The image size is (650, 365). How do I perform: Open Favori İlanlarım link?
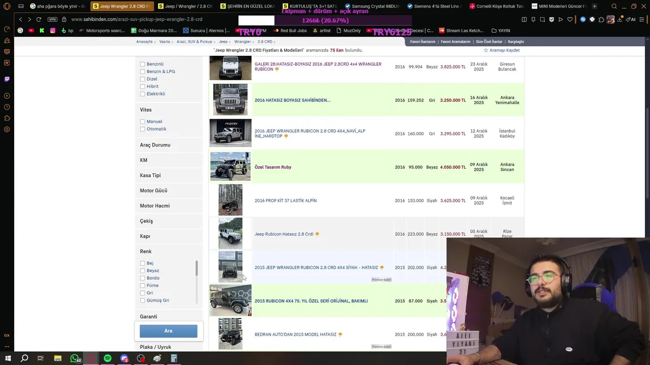pos(422,42)
